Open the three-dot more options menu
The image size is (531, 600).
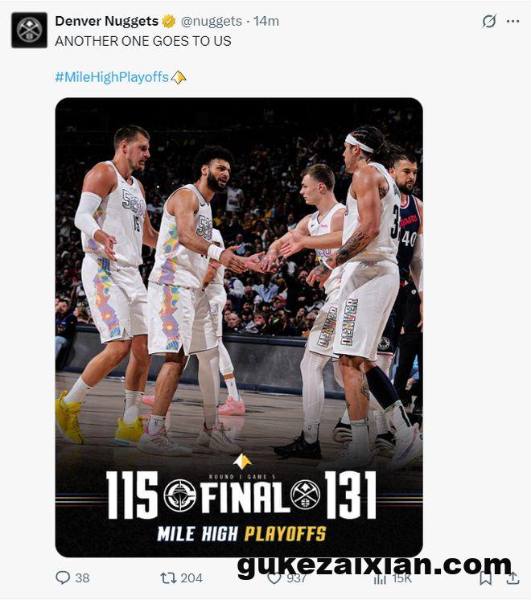click(x=512, y=21)
